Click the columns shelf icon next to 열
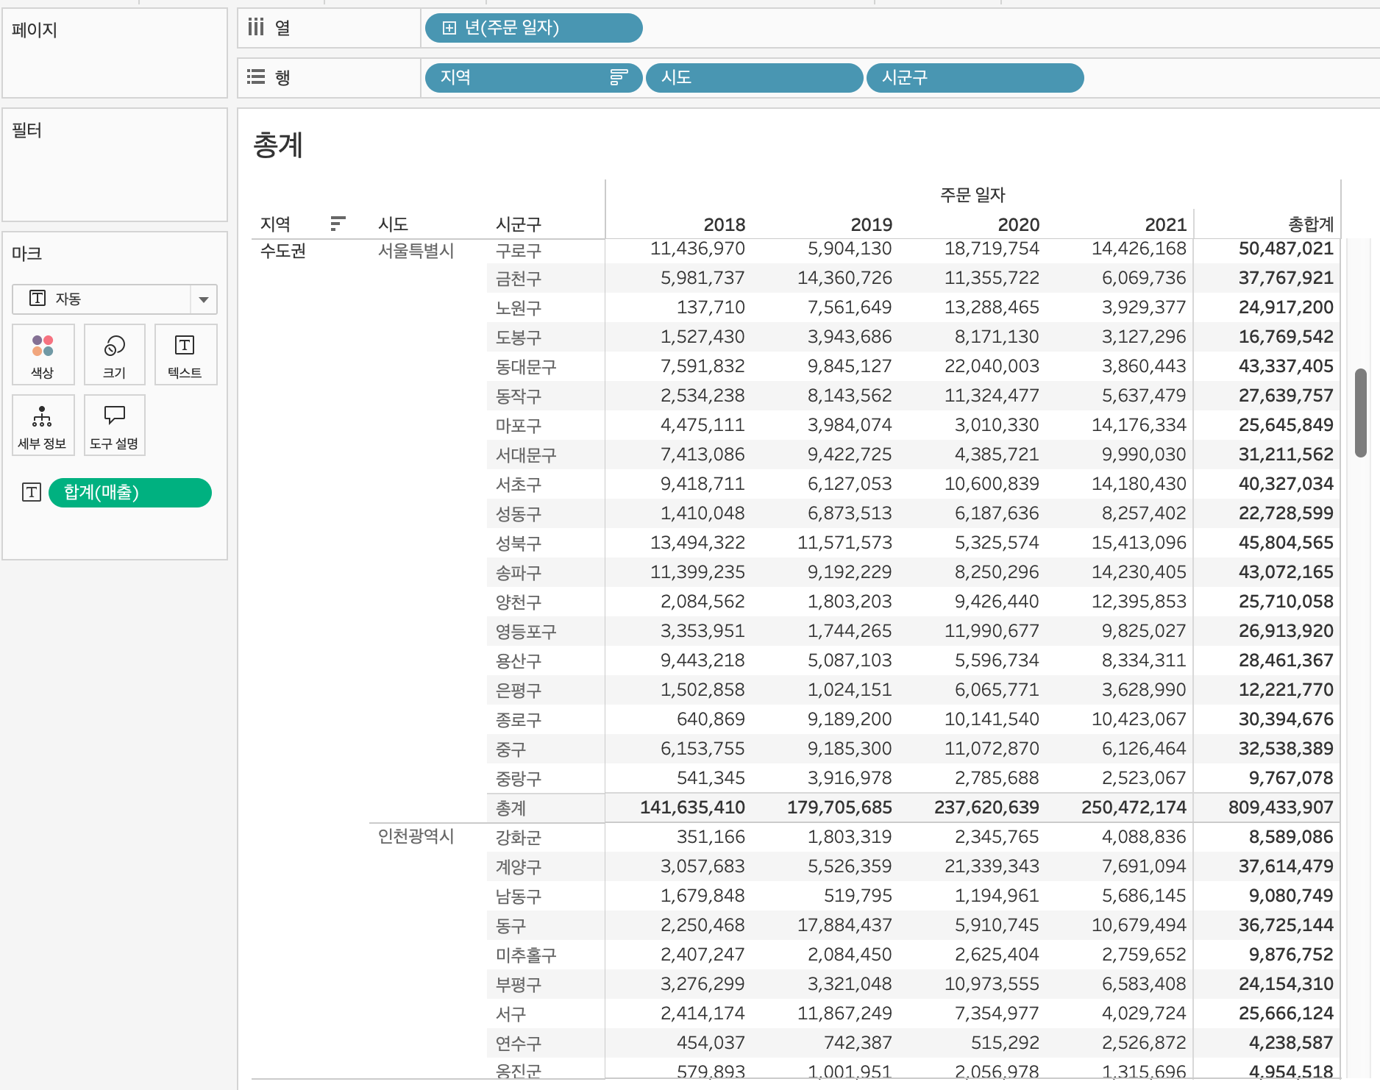This screenshot has height=1090, width=1380. pyautogui.click(x=255, y=27)
